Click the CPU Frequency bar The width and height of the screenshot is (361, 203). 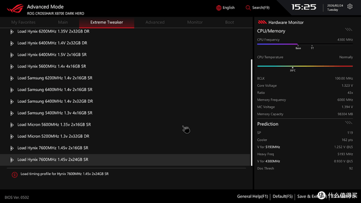(305, 44)
